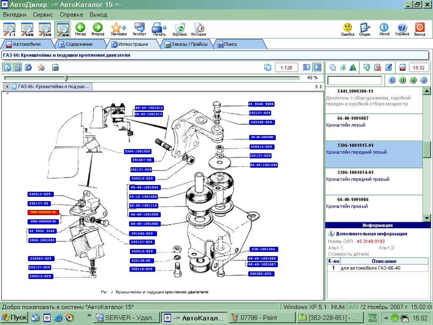Toggle the list layout button left of rightmost
Viewport: 433px width, 325px height.
click(307, 68)
